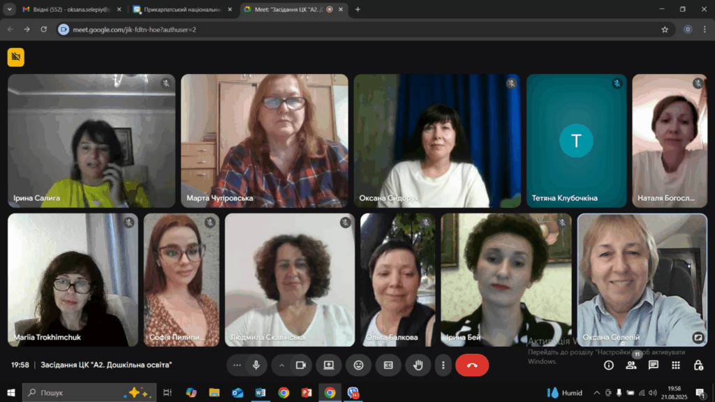Open the meeting details info icon
715x402 pixels.
point(609,365)
